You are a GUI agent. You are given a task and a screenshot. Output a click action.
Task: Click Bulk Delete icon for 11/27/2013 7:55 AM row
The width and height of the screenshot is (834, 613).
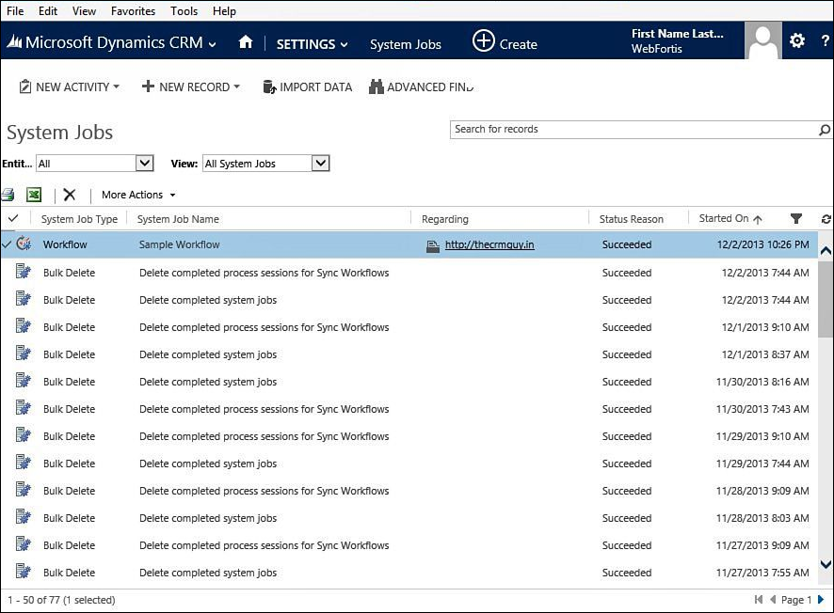coord(24,572)
